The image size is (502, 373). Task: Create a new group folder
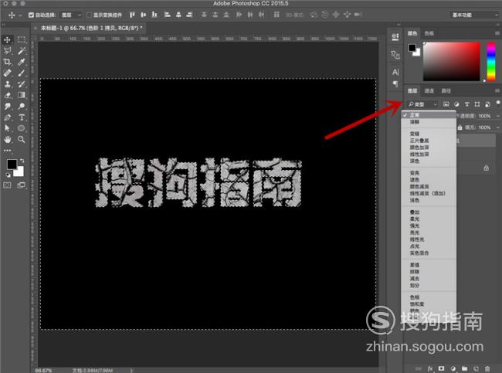(464, 368)
